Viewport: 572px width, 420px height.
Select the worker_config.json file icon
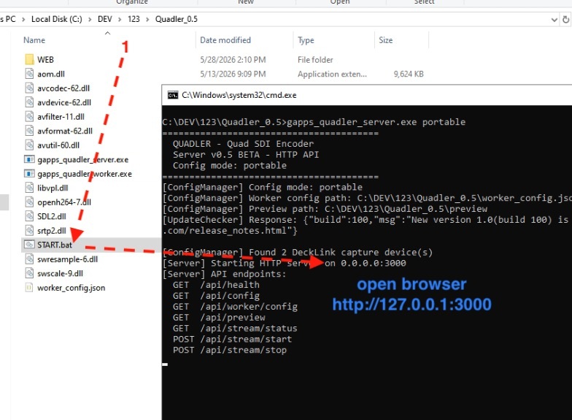pyautogui.click(x=29, y=288)
